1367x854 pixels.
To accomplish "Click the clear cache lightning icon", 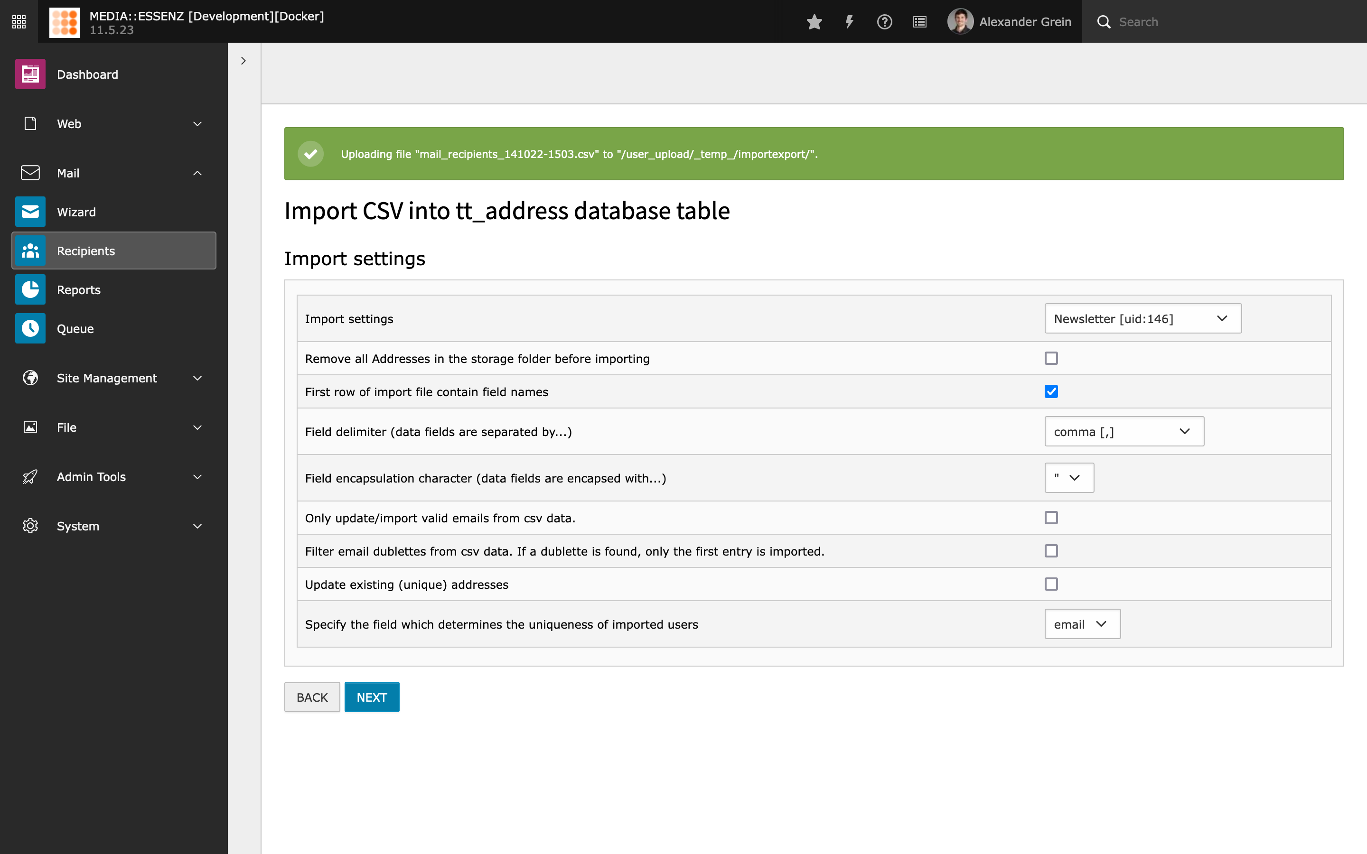I will click(849, 22).
